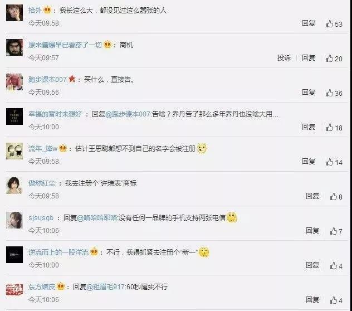Thumbs-up sjsusgb's comment with 7 likes
Image resolution: width=352 pixels, height=311 pixels.
pyautogui.click(x=336, y=231)
